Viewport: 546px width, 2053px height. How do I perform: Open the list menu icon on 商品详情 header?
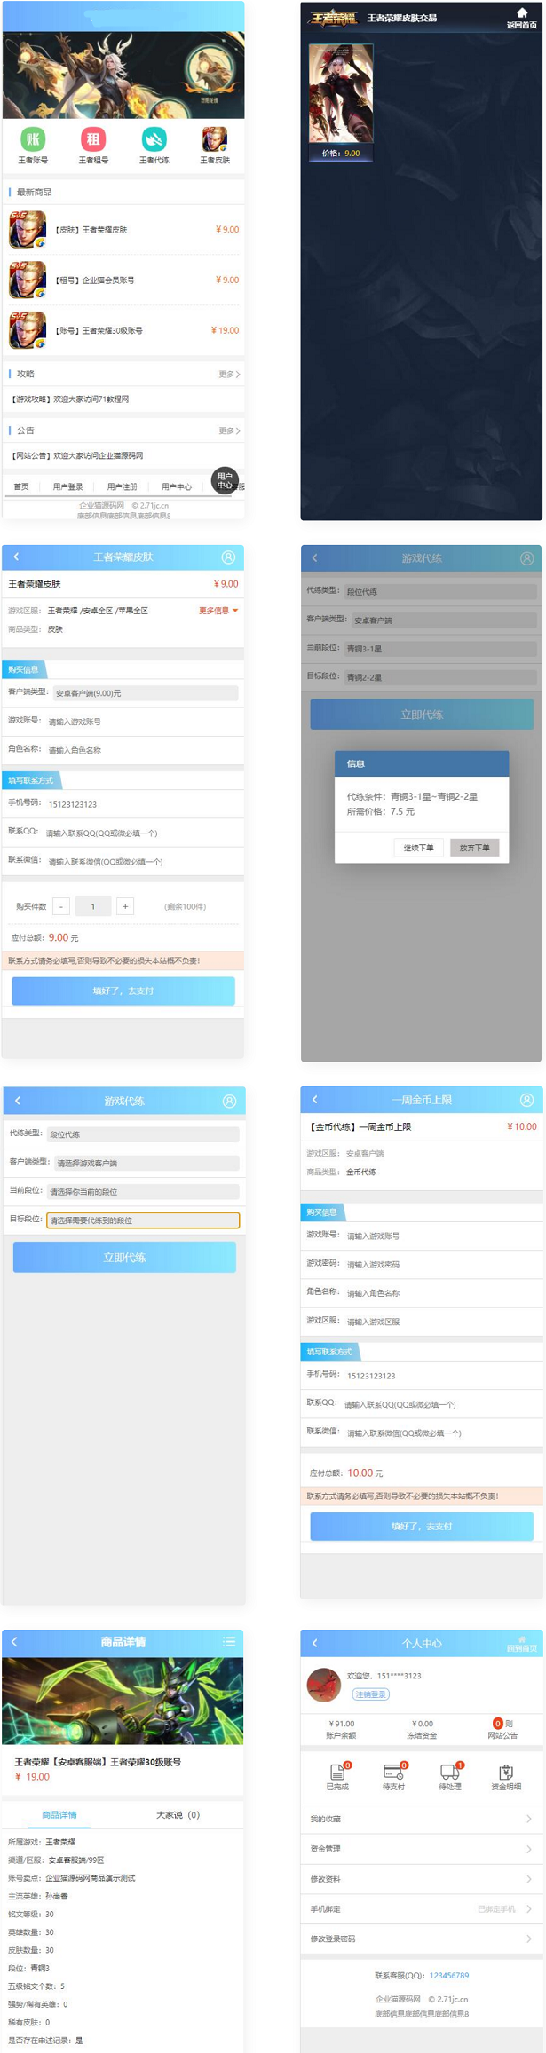(x=229, y=1642)
